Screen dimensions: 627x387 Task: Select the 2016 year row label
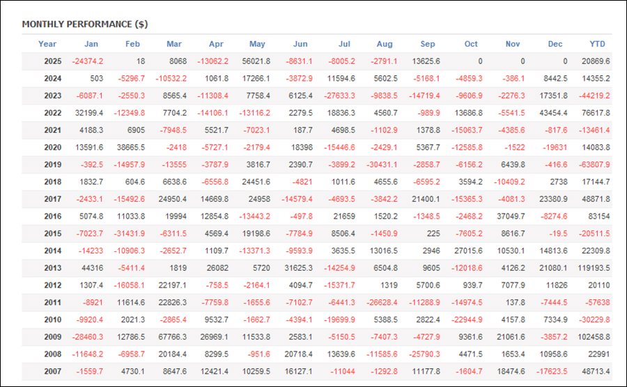pos(52,216)
